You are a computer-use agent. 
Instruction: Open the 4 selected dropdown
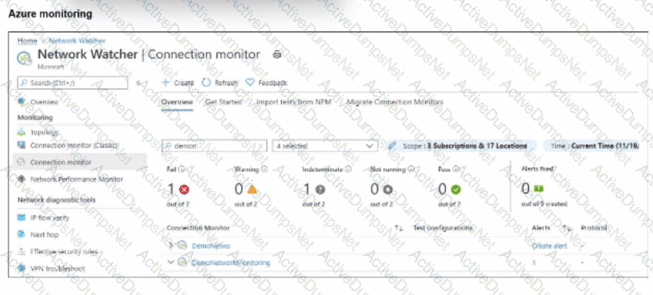pyautogui.click(x=325, y=146)
